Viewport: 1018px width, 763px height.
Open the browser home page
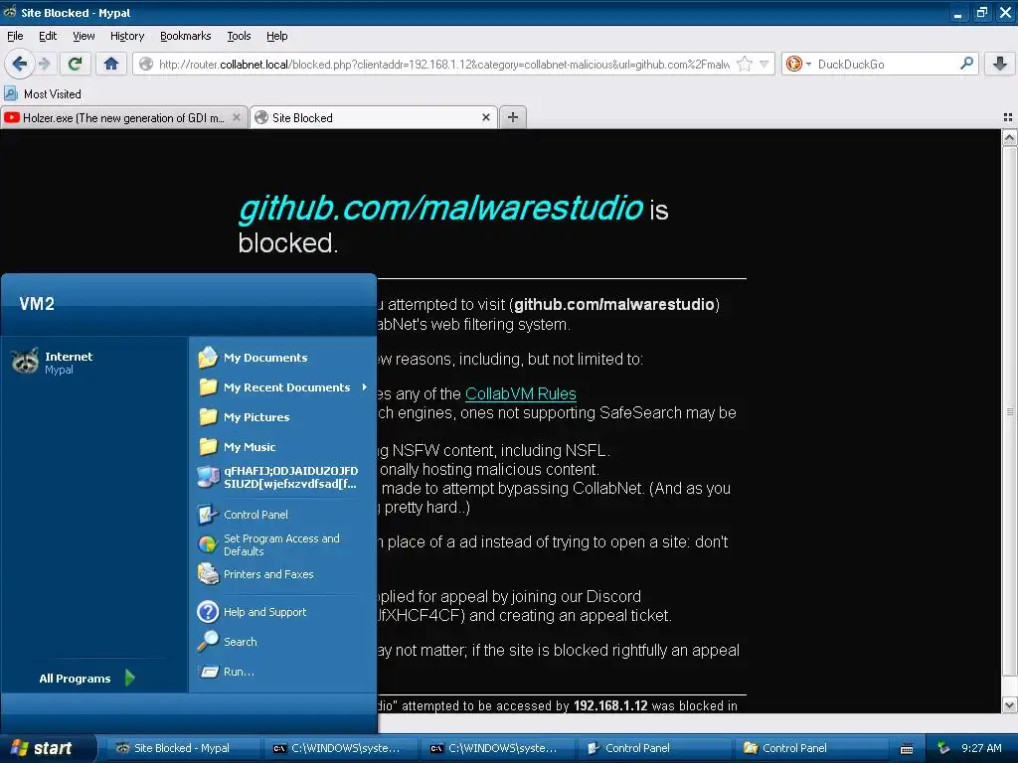111,64
